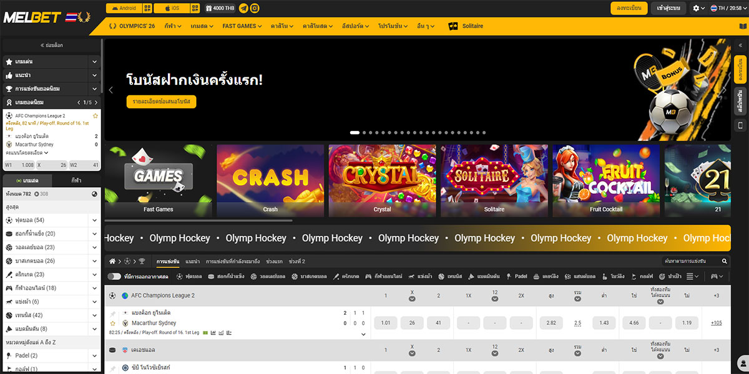This screenshot has height=374, width=749.
Task: Favorite the AFC Champions League 2 sidebar match
Action: (95, 116)
